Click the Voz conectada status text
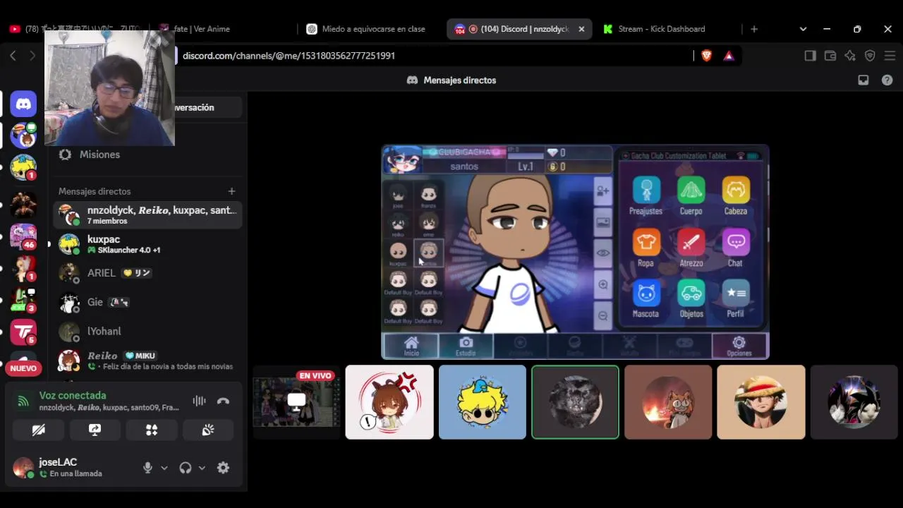Screen dimensions: 903x508 tap(73, 396)
